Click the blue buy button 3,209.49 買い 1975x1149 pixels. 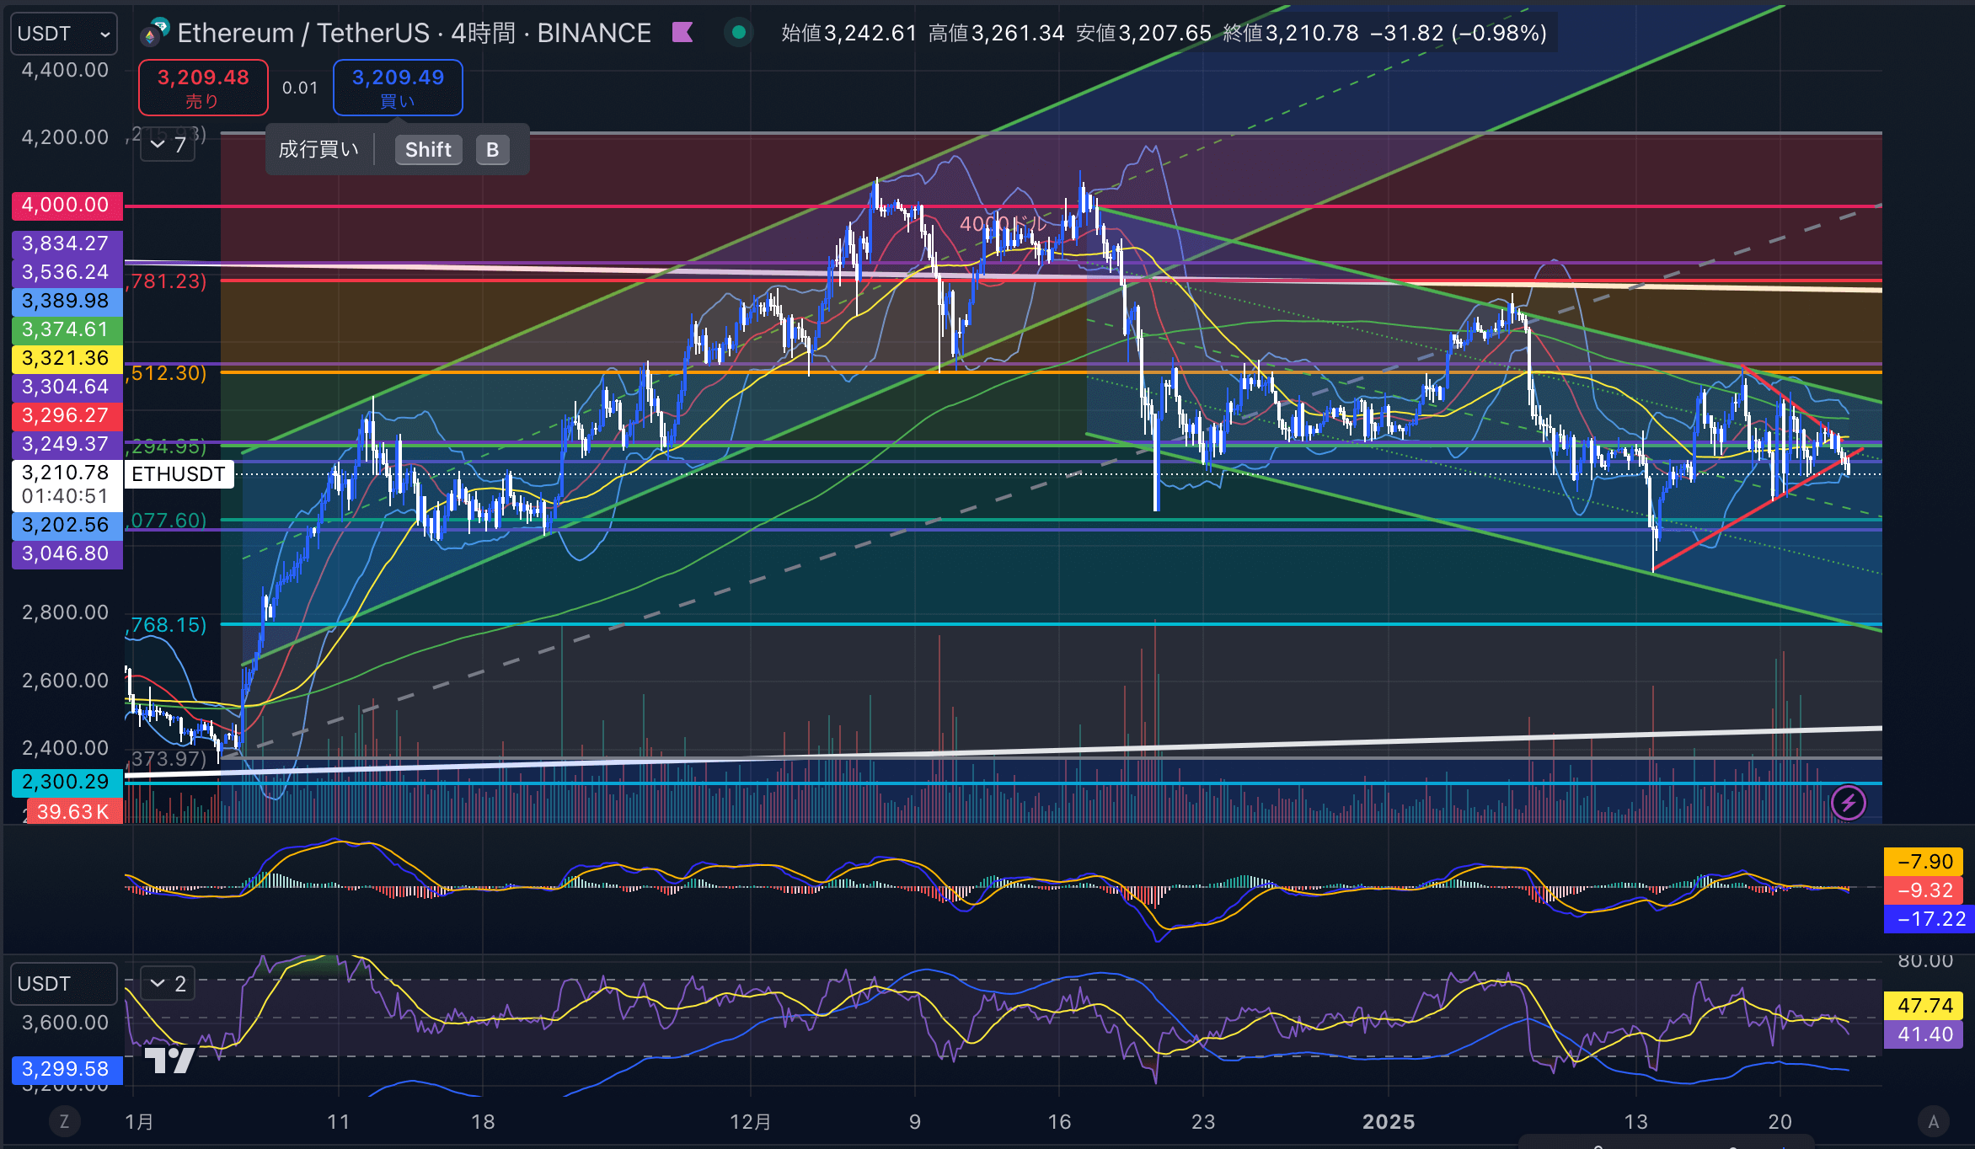398,88
